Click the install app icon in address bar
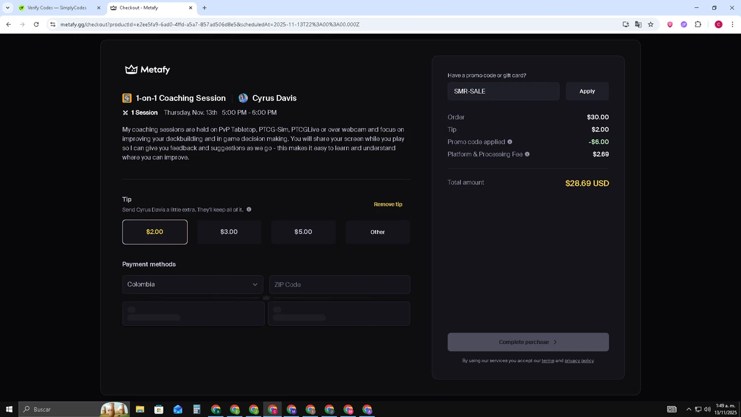 pyautogui.click(x=626, y=24)
